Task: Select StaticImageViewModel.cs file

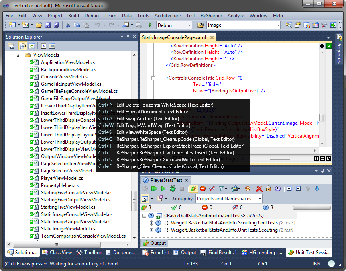Action: [68, 229]
